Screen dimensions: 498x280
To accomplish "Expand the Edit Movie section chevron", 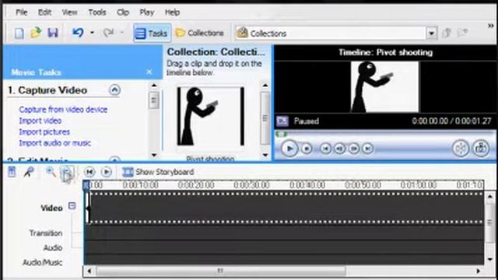I will point(114,159).
